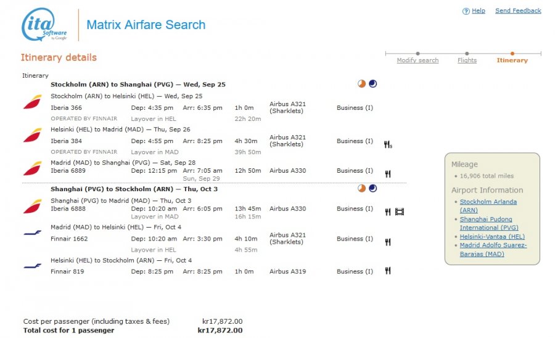This screenshot has width=555, height=338.
Task: Click the meal icon for Finnair 819
Action: coord(388,271)
